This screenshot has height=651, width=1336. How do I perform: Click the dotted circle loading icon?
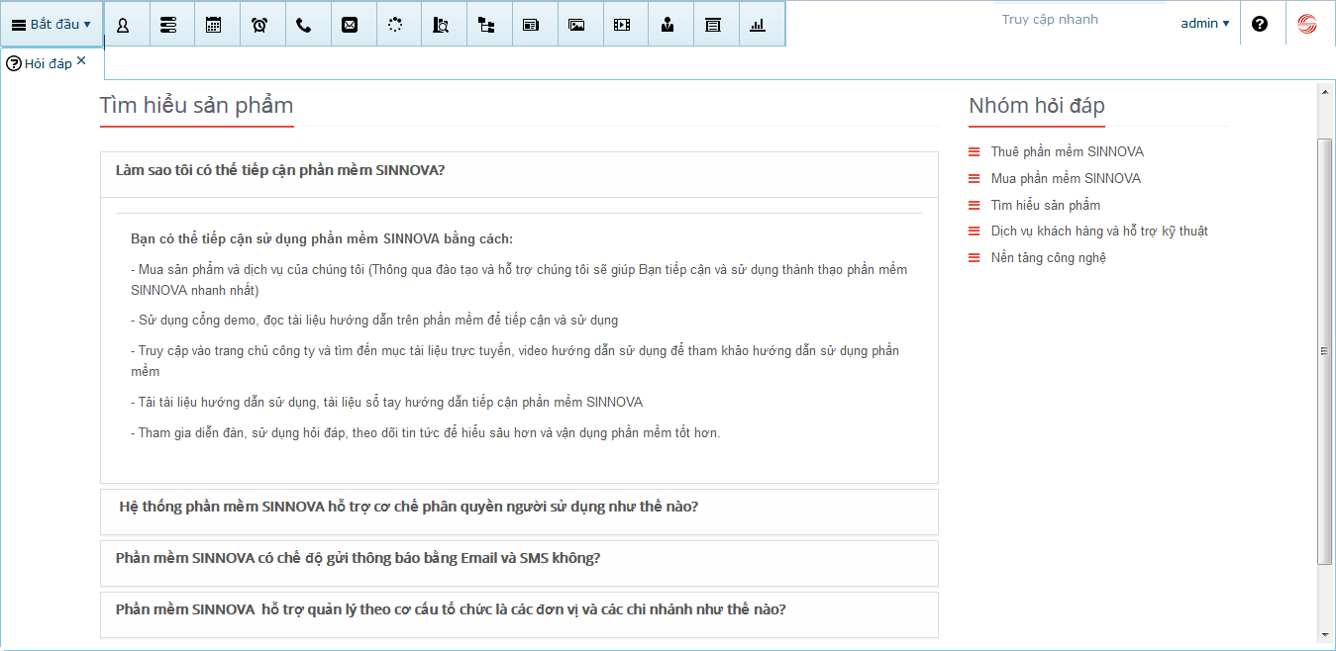click(395, 25)
